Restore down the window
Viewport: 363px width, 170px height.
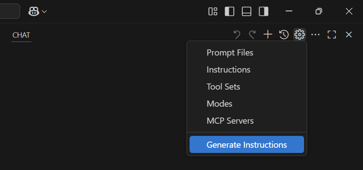point(319,11)
